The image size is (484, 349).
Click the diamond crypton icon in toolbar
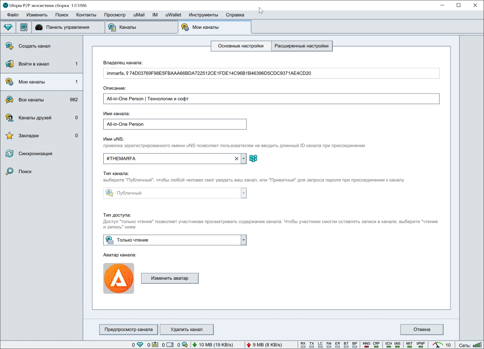point(8,27)
